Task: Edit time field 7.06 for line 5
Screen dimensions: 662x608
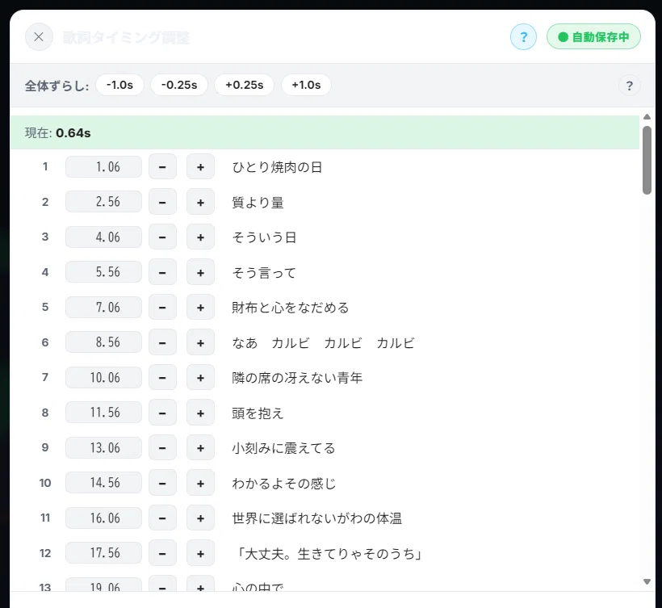Action: pos(103,307)
